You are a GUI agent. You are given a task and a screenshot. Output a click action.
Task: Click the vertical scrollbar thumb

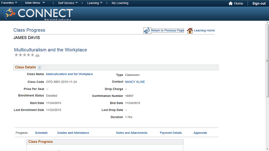[x=267, y=61]
